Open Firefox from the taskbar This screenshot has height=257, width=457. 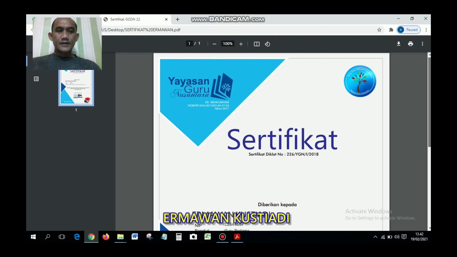point(106,237)
